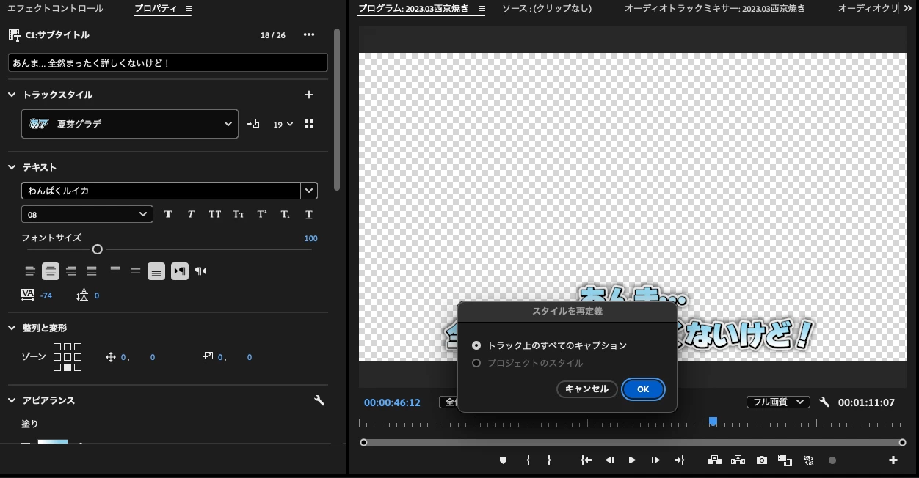Confirm the dialog with OK button
919x478 pixels.
tap(643, 389)
